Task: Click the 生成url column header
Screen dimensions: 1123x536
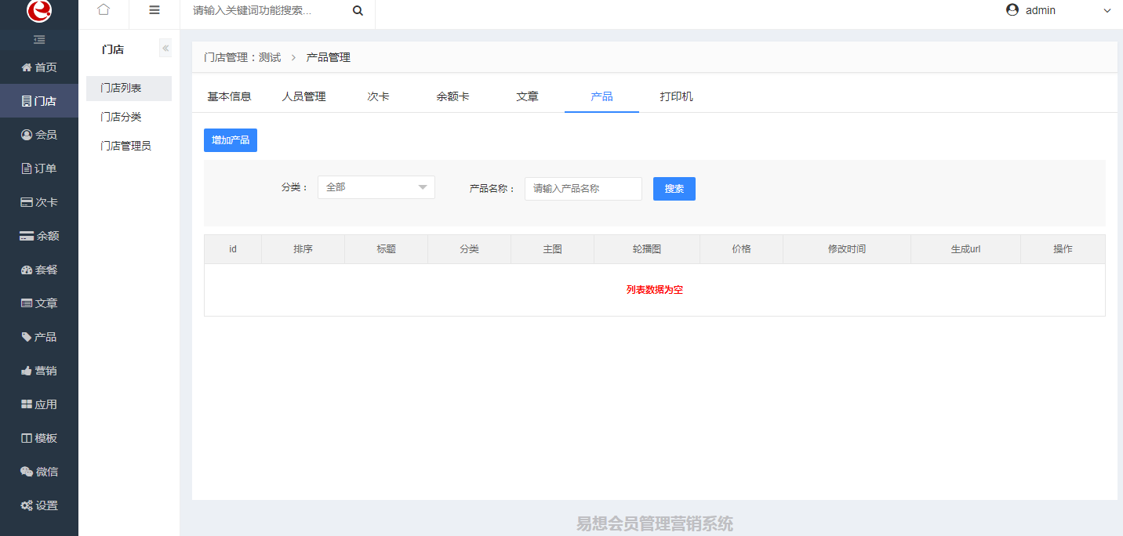Action: [966, 249]
